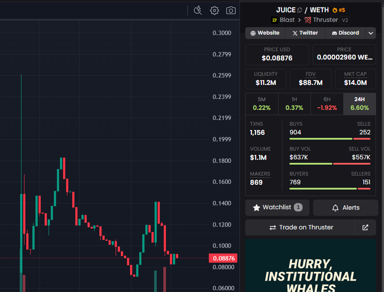The width and height of the screenshot is (384, 292).
Task: Add pair to Watchlist
Action: 277,208
